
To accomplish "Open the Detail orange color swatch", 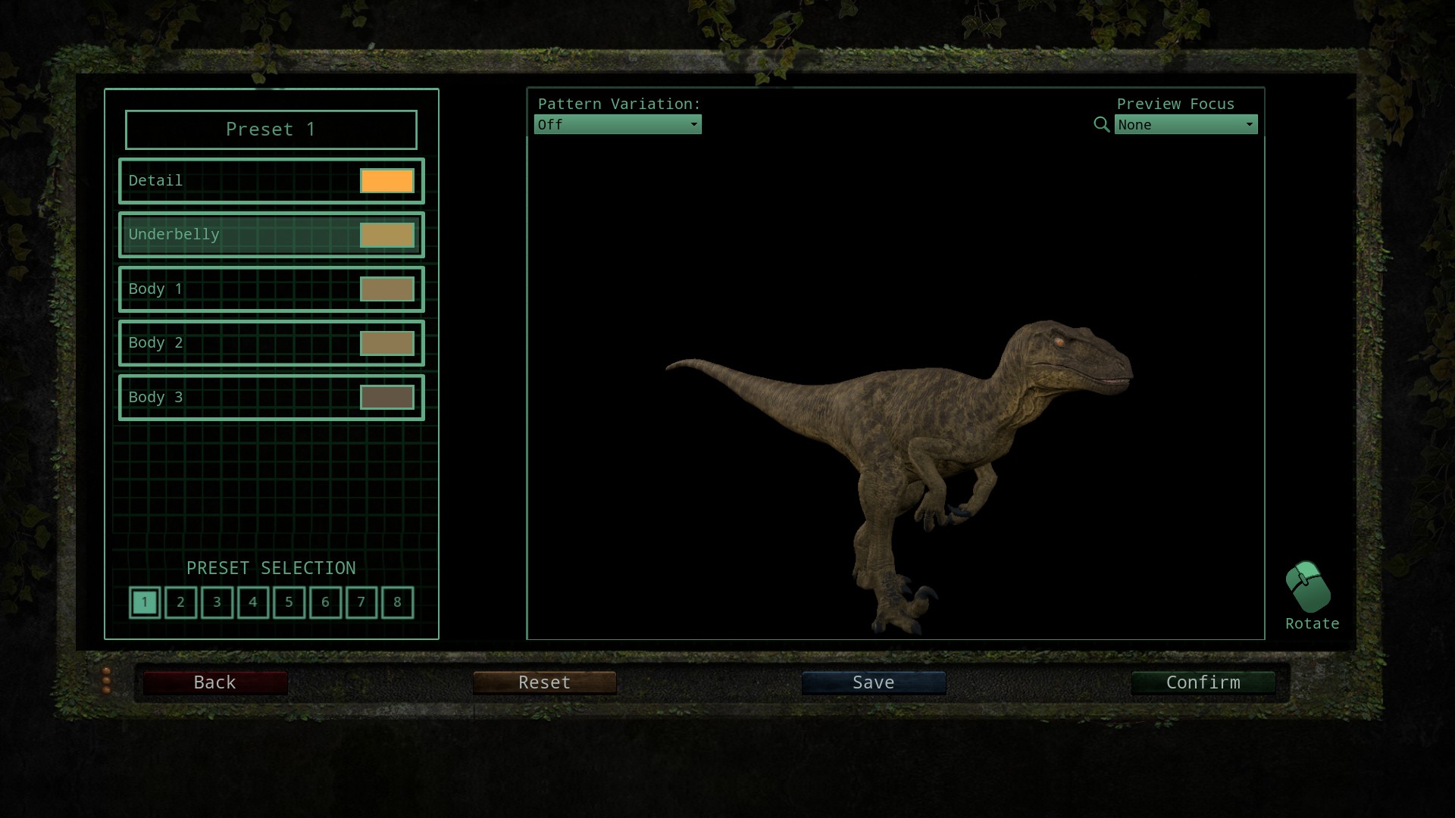I will [x=386, y=181].
